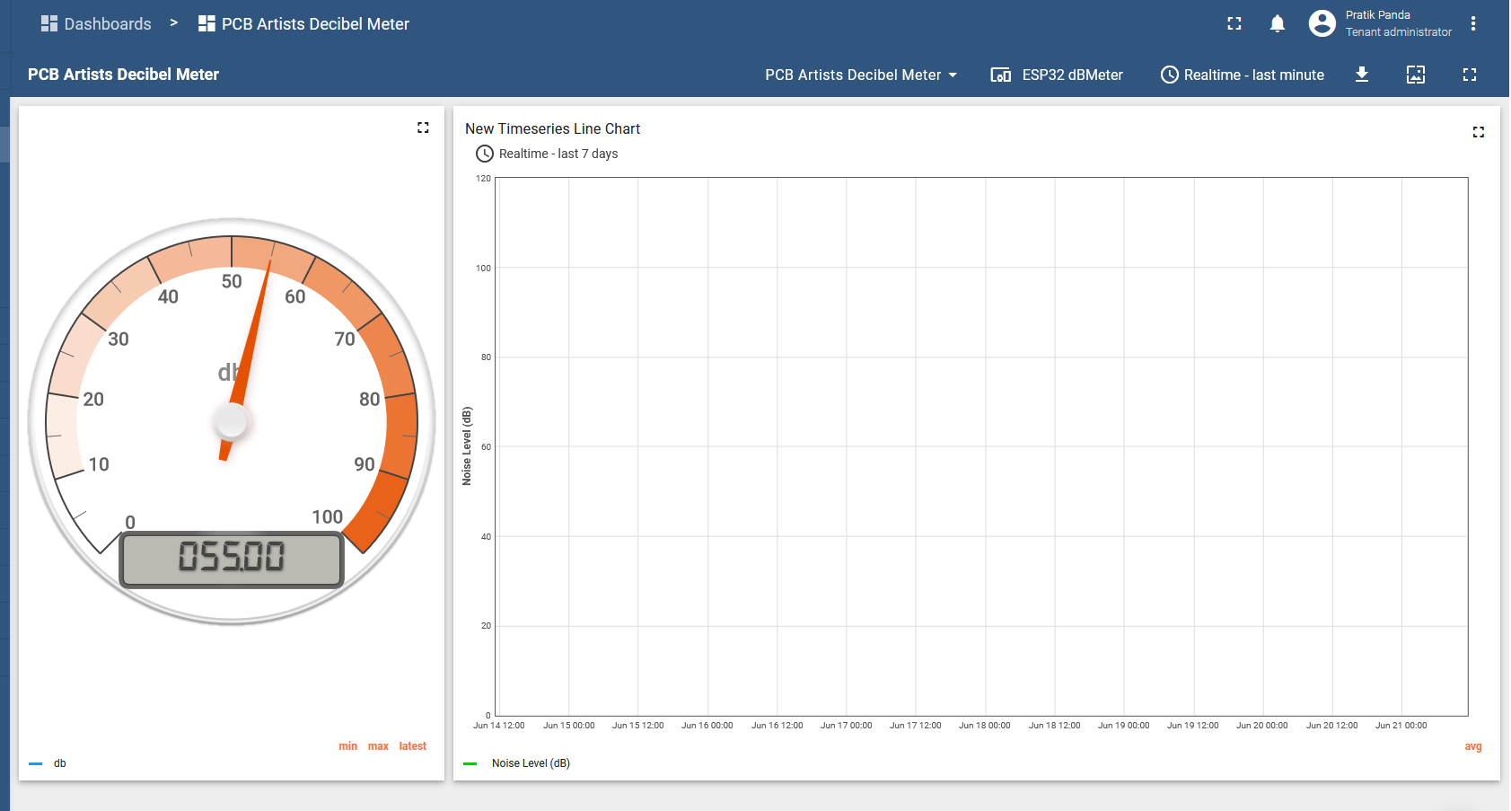Expand the line chart widget fullscreen
Viewport: 1511px width, 811px height.
tap(1479, 132)
